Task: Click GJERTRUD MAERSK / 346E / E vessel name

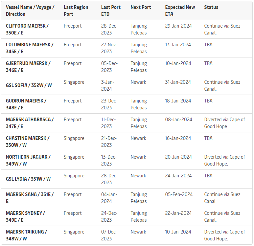Action: 28,67
